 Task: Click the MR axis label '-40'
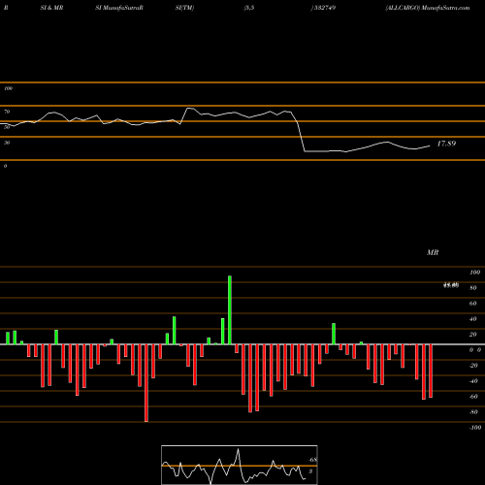pos(473,381)
